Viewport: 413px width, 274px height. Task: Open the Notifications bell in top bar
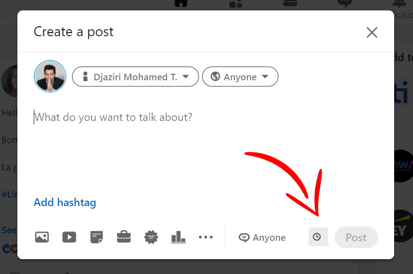(x=399, y=3)
